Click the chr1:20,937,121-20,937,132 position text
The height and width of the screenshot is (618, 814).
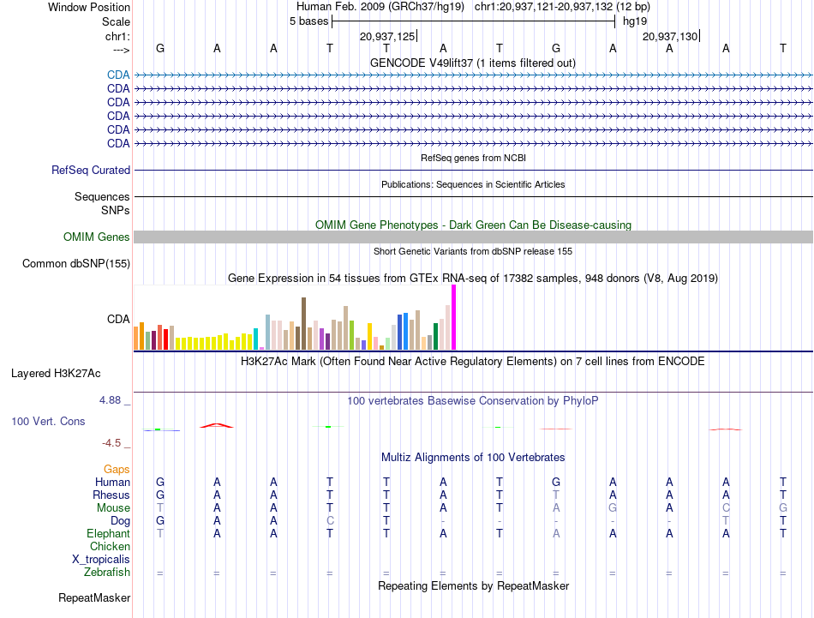pos(562,7)
